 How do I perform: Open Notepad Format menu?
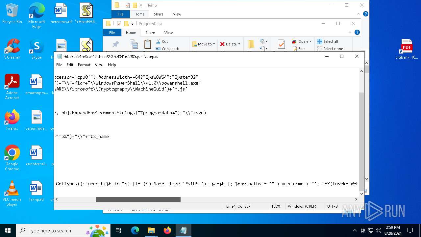pos(84,65)
